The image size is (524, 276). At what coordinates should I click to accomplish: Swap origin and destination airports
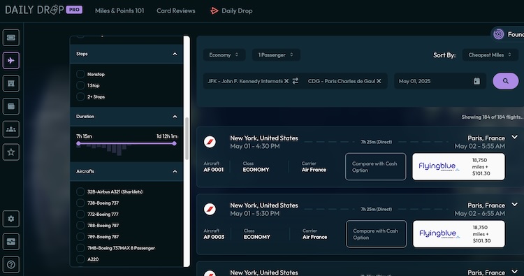(x=296, y=81)
